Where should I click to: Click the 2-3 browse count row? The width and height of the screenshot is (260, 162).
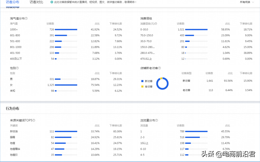point(185,137)
